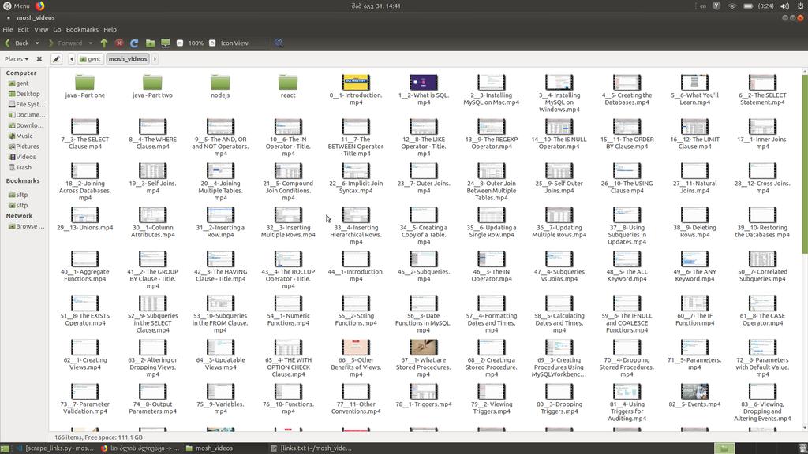Click the zoom in icon right of 100%
The width and height of the screenshot is (808, 454).
pos(212,43)
